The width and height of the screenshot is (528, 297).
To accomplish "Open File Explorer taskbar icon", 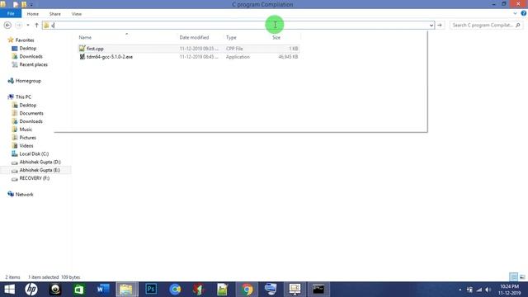I will click(126, 290).
